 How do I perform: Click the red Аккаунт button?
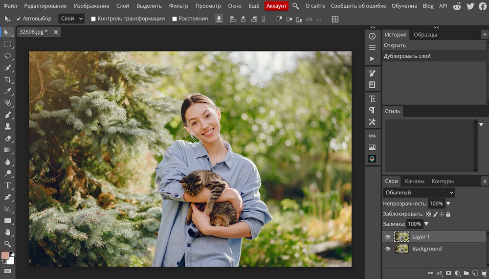click(276, 6)
